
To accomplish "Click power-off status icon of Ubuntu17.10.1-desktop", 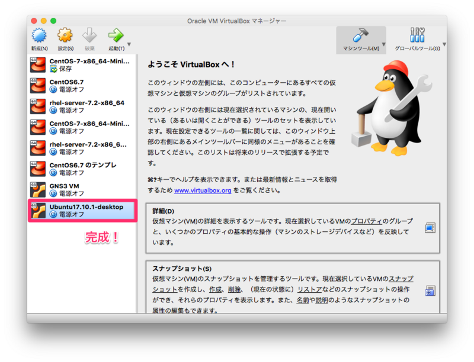I will tap(53, 215).
